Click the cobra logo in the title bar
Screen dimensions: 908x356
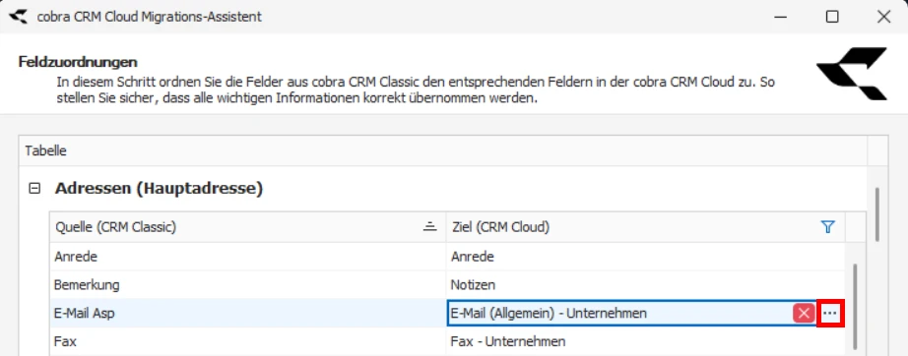18,16
